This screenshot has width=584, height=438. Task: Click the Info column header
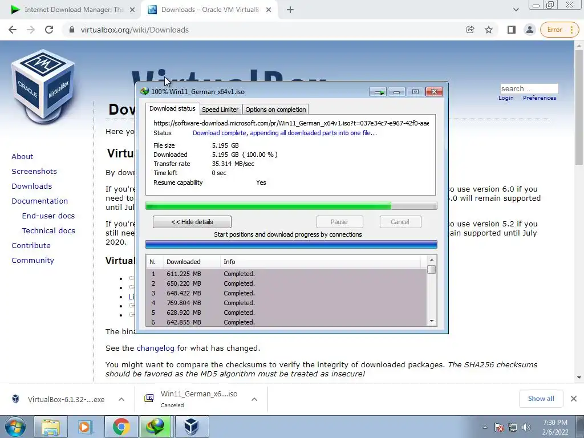pos(321,262)
